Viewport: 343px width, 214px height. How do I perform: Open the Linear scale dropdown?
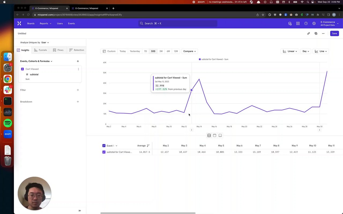[290, 51]
